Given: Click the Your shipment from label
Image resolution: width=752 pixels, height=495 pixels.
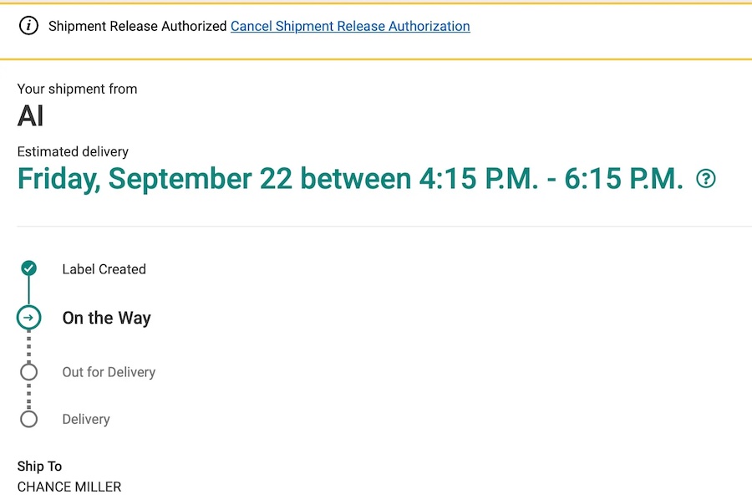Looking at the screenshot, I should coord(77,89).
